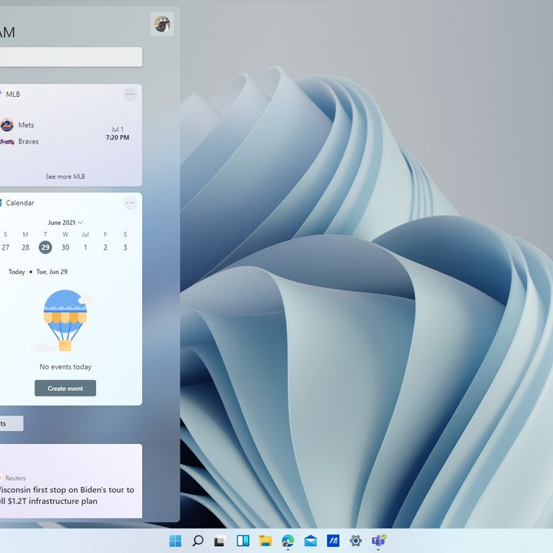Viewport: 553px width, 553px height.
Task: Select date 28 in calendar
Action: [25, 247]
